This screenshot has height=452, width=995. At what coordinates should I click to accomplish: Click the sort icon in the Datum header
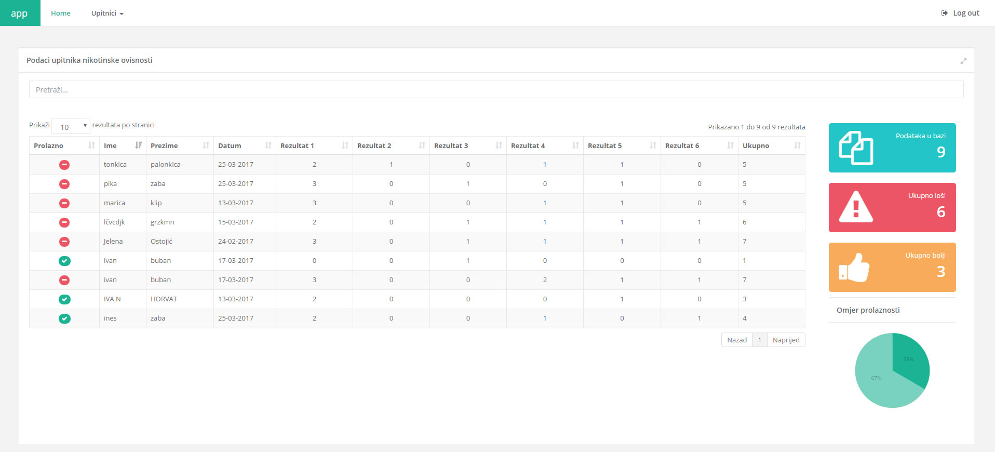click(x=268, y=145)
